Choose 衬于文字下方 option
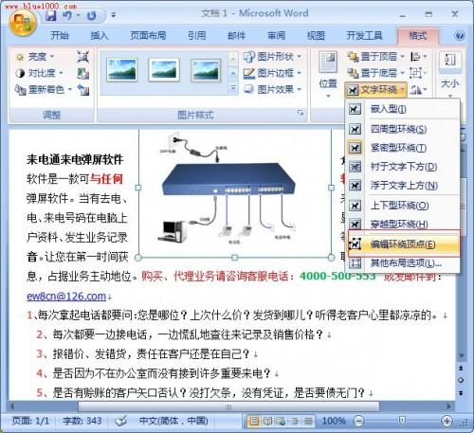This screenshot has height=433, width=474. pos(402,167)
